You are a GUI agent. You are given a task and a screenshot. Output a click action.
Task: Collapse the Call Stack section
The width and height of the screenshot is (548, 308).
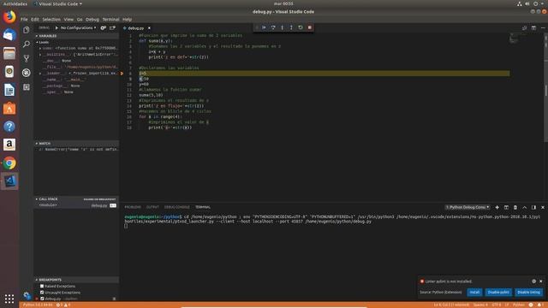(76, 199)
